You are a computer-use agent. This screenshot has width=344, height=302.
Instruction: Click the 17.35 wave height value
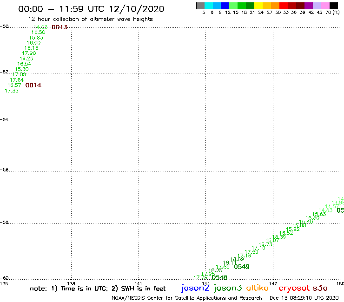tap(12, 91)
